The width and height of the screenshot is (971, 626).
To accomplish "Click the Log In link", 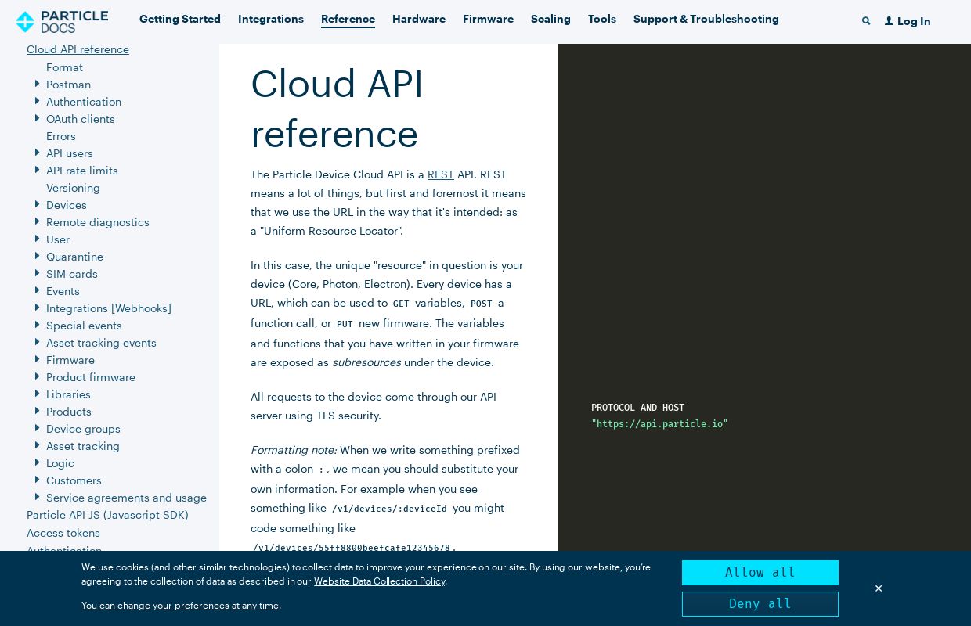I will click(914, 22).
